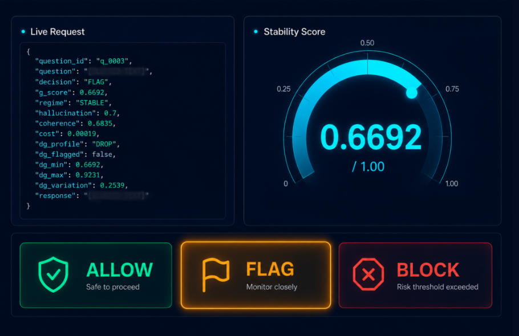Click the 0 gauge start label
519x336 pixels.
pos(286,184)
